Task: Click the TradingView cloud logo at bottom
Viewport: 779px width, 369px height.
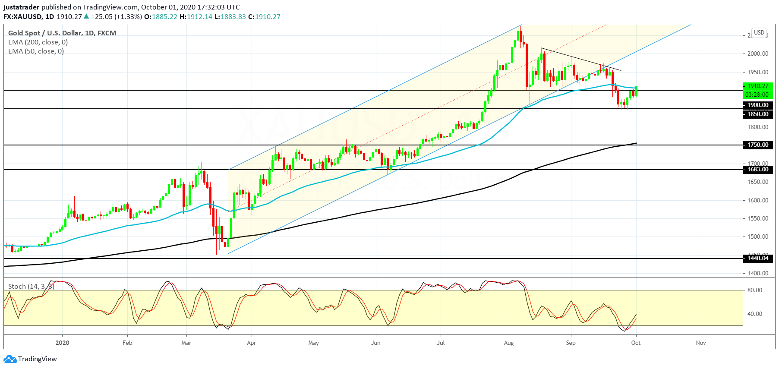Action: click(x=10, y=359)
